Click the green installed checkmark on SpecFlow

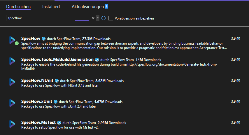pos(17,43)
